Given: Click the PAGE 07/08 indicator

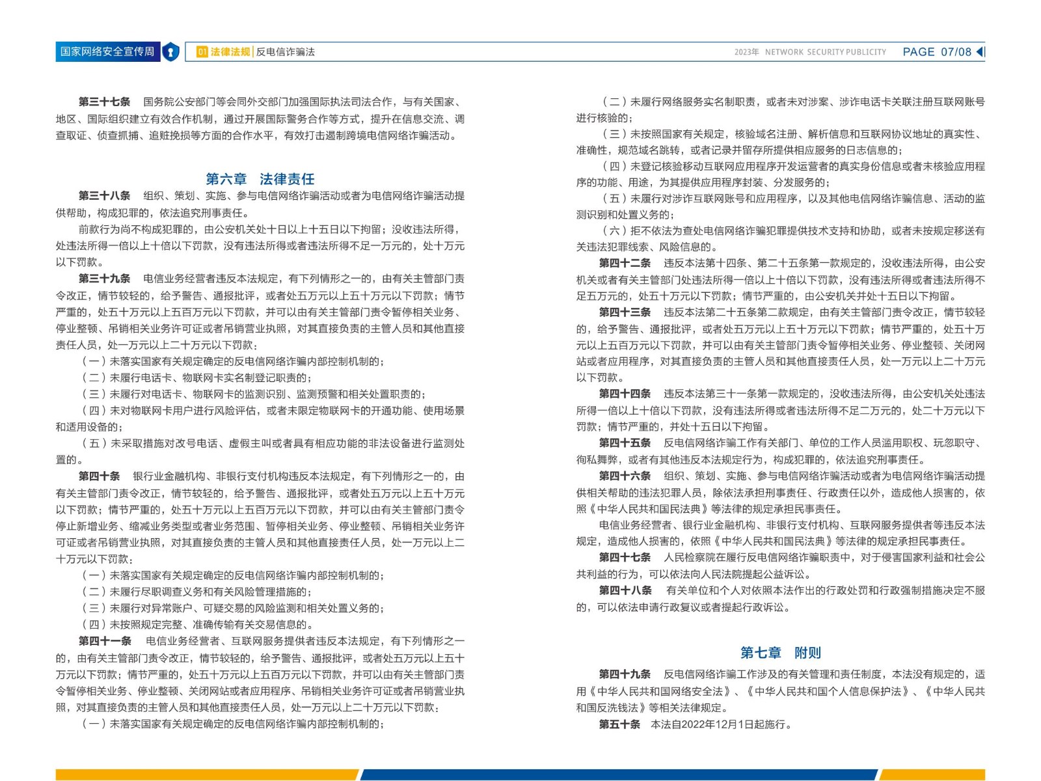Looking at the screenshot, I should [x=936, y=52].
